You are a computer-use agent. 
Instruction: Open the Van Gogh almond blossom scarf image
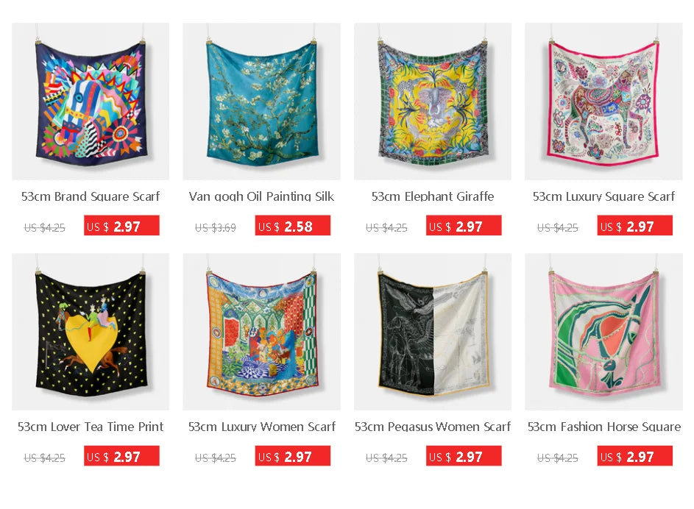(261, 102)
